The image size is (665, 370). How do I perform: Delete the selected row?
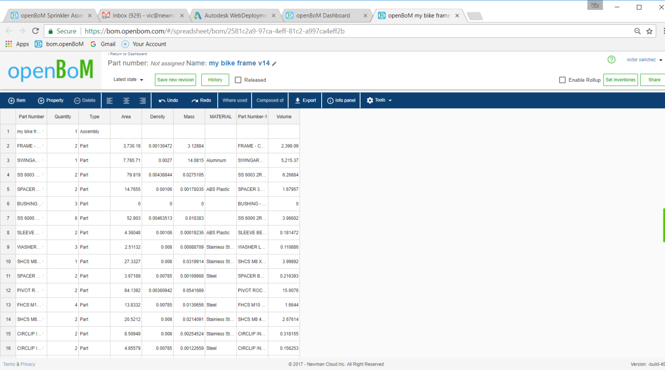tap(85, 100)
